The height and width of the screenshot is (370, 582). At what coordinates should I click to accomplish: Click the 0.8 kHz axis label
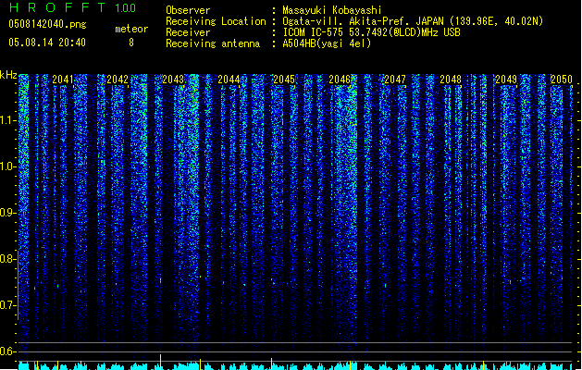click(7, 259)
